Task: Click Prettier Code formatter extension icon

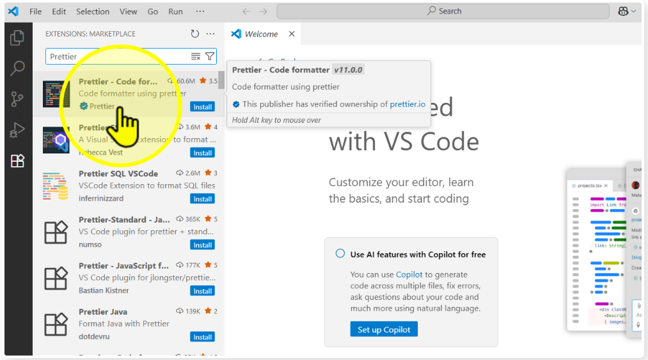Action: (56, 94)
